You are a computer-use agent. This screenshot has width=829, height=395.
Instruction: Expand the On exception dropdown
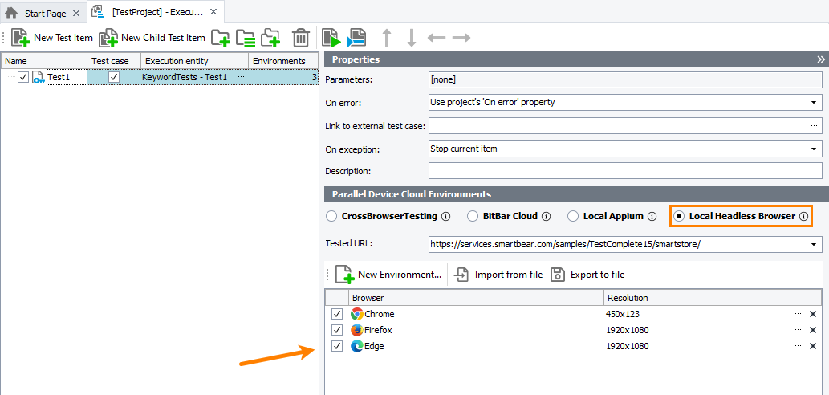coord(815,149)
